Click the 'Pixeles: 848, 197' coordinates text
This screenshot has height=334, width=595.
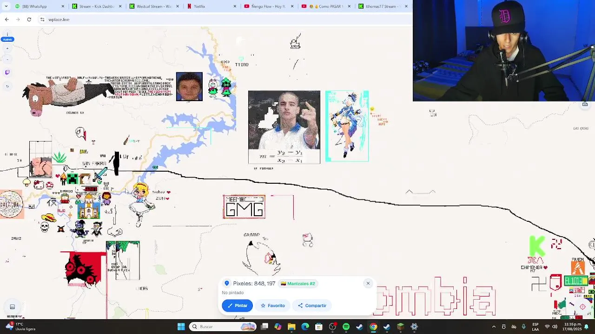[254, 283]
